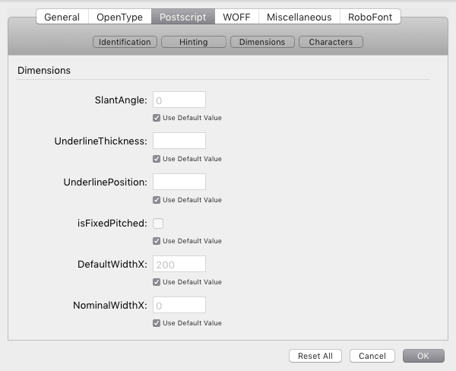Switch to the RoboFont tab
Screen dimensions: 456x371
[370, 17]
